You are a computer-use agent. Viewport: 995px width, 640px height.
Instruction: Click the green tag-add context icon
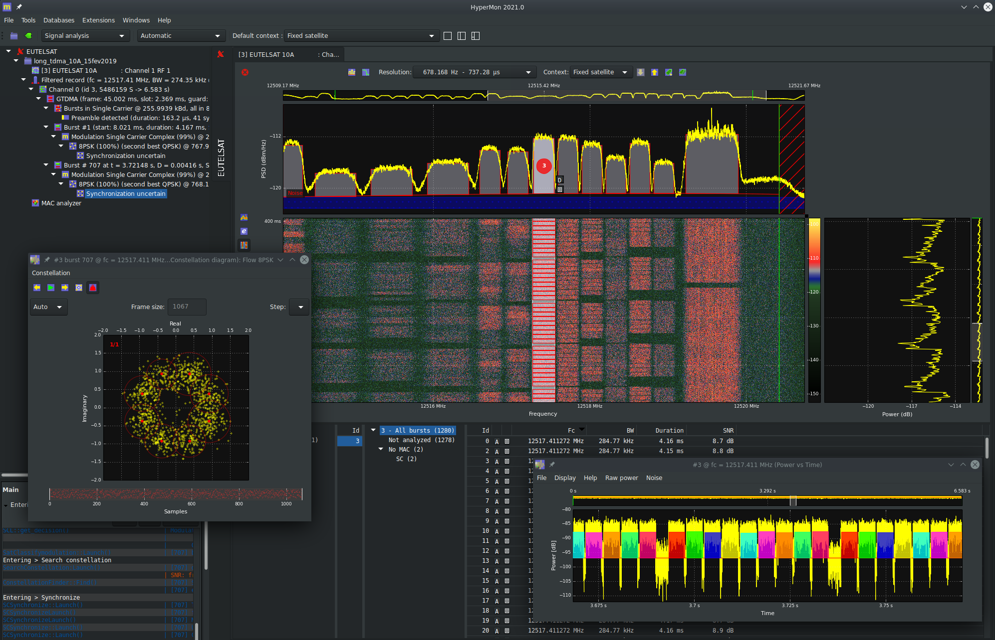click(669, 72)
